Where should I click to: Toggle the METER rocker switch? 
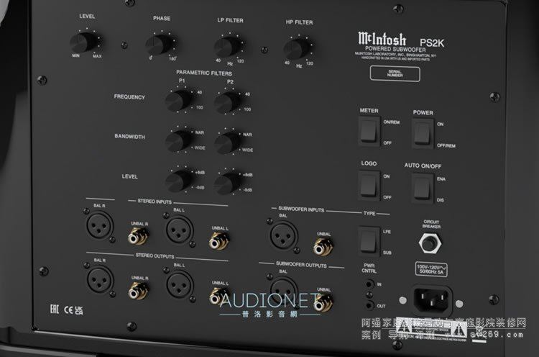pos(369,131)
